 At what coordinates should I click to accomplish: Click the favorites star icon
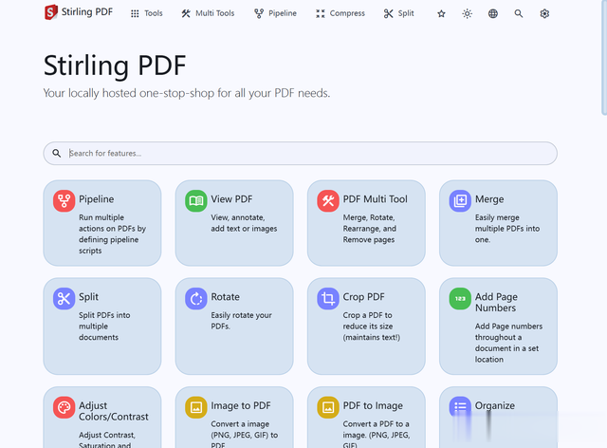tap(441, 14)
